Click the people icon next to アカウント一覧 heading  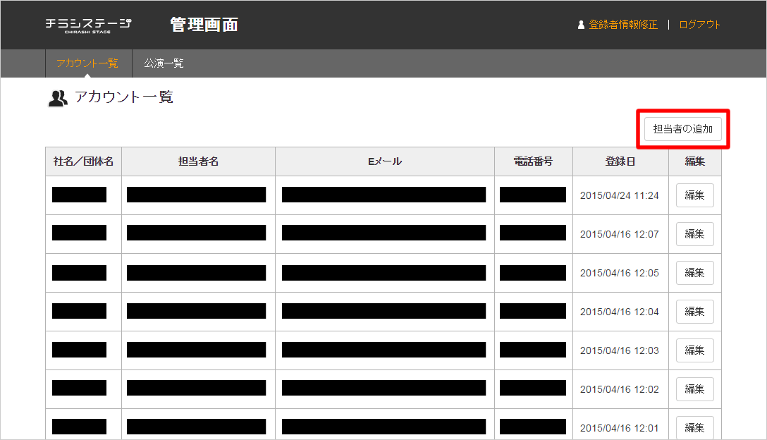[58, 98]
